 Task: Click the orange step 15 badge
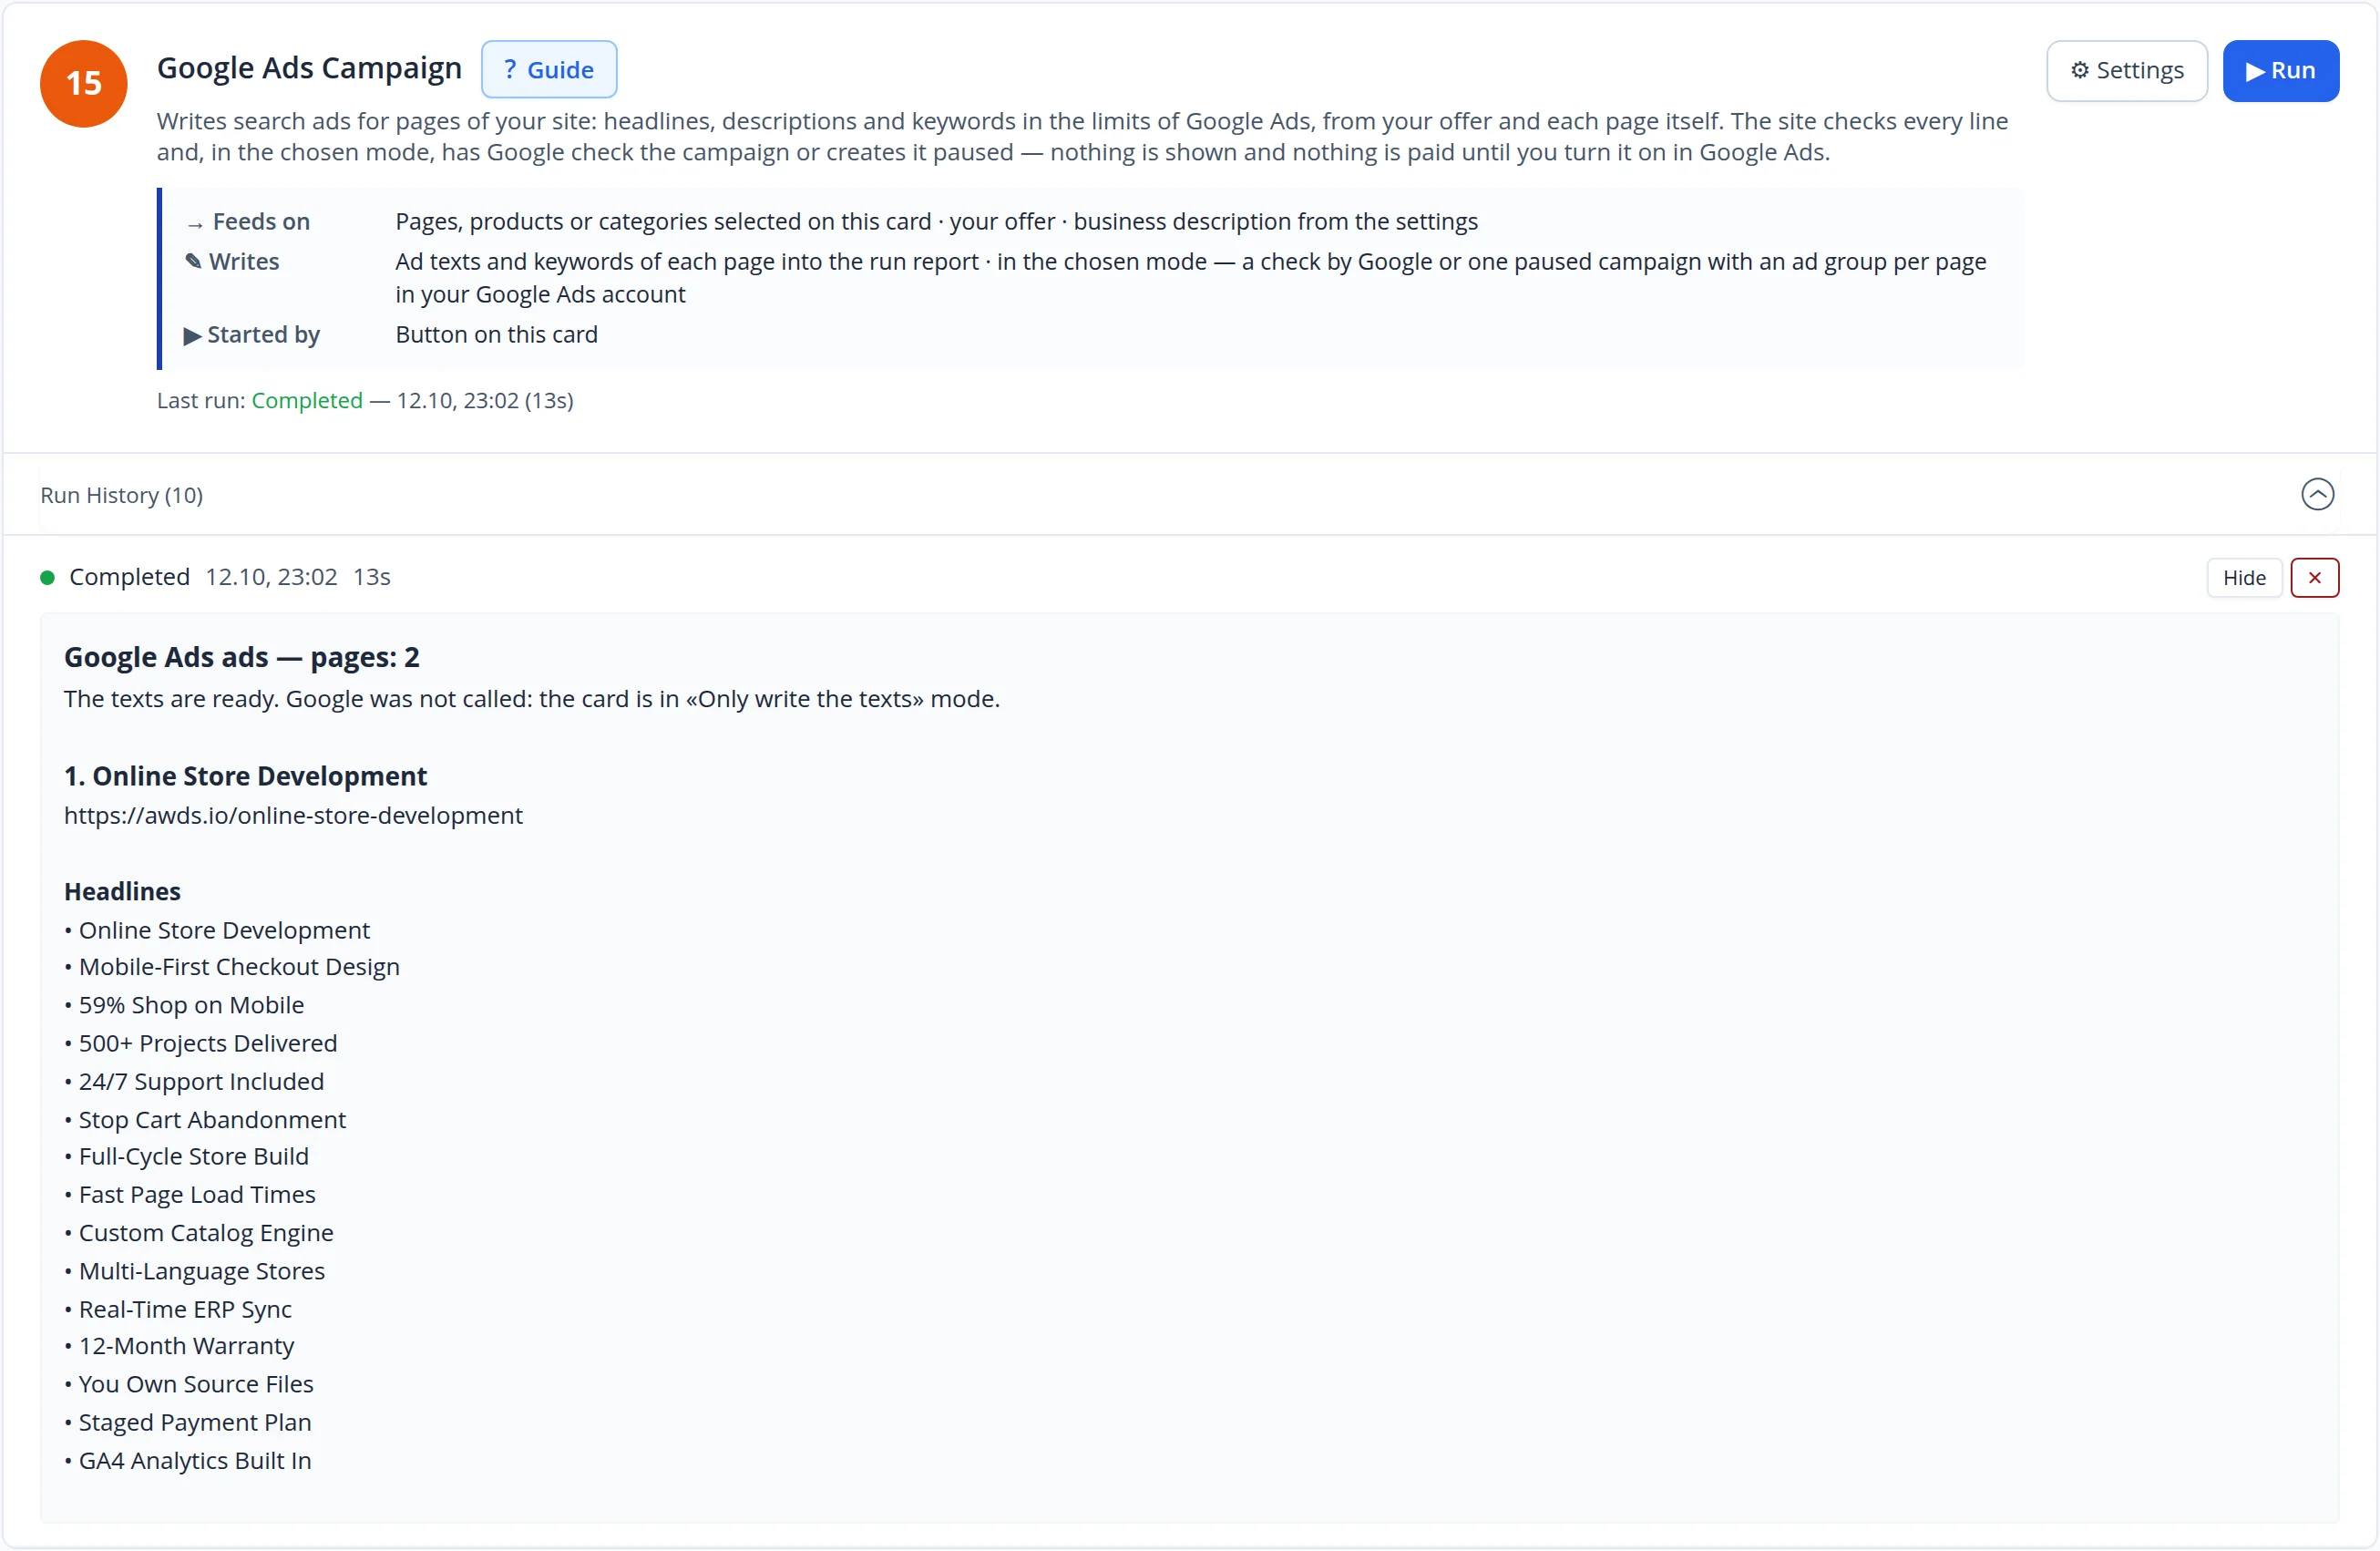pyautogui.click(x=84, y=84)
